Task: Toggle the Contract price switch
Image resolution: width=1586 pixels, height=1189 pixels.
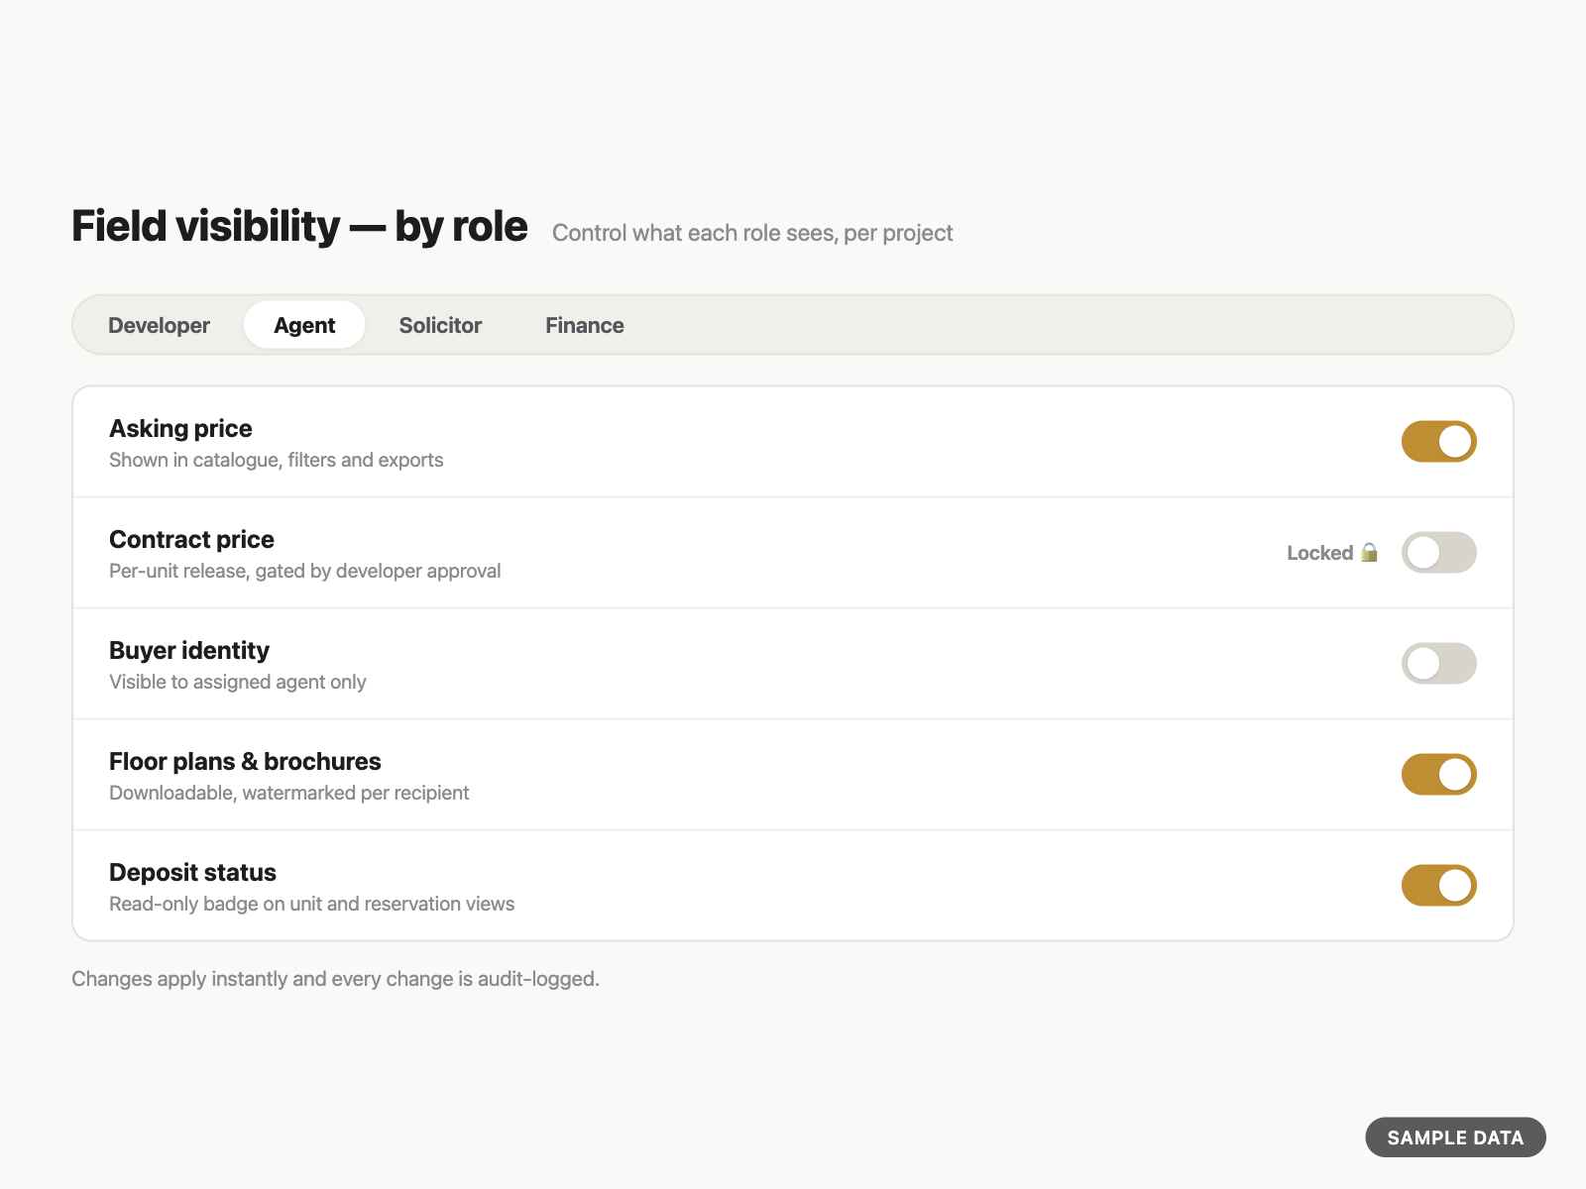Action: (1438, 553)
